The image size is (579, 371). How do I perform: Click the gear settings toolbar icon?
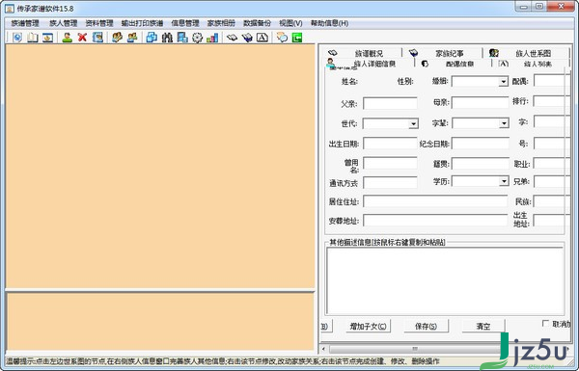point(197,38)
